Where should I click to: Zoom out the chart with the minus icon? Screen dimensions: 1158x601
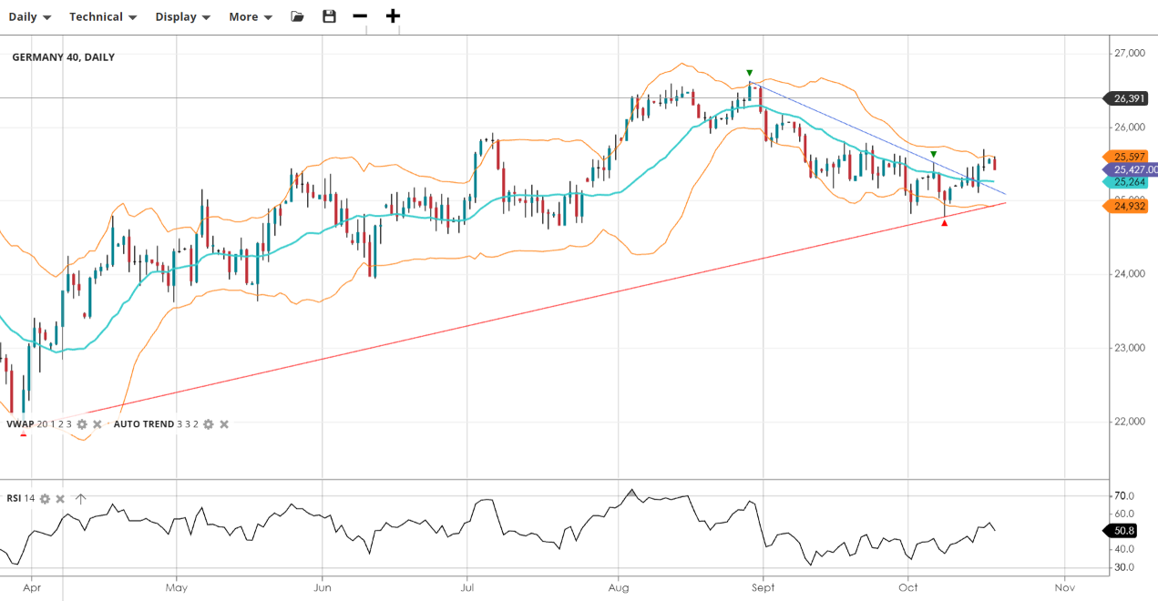click(360, 16)
